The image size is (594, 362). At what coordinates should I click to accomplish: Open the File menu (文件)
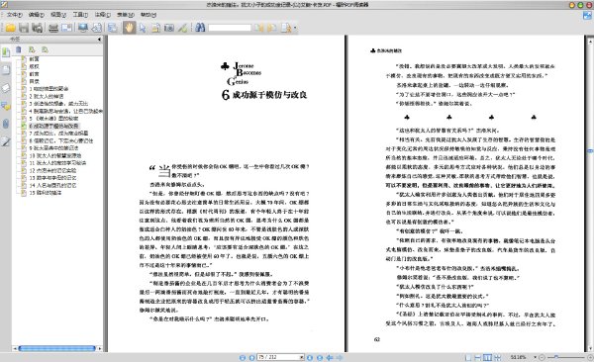click(x=15, y=15)
